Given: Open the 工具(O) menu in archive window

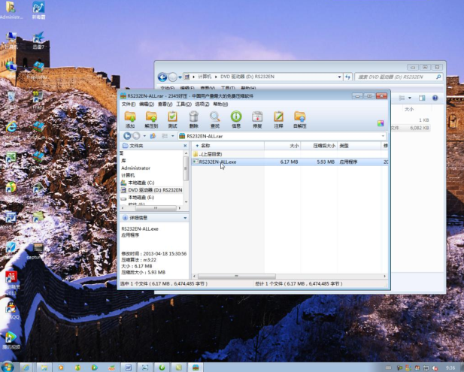Looking at the screenshot, I should click(x=183, y=104).
